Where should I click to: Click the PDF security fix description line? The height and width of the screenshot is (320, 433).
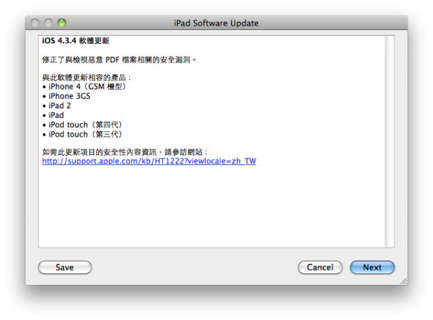tap(119, 60)
